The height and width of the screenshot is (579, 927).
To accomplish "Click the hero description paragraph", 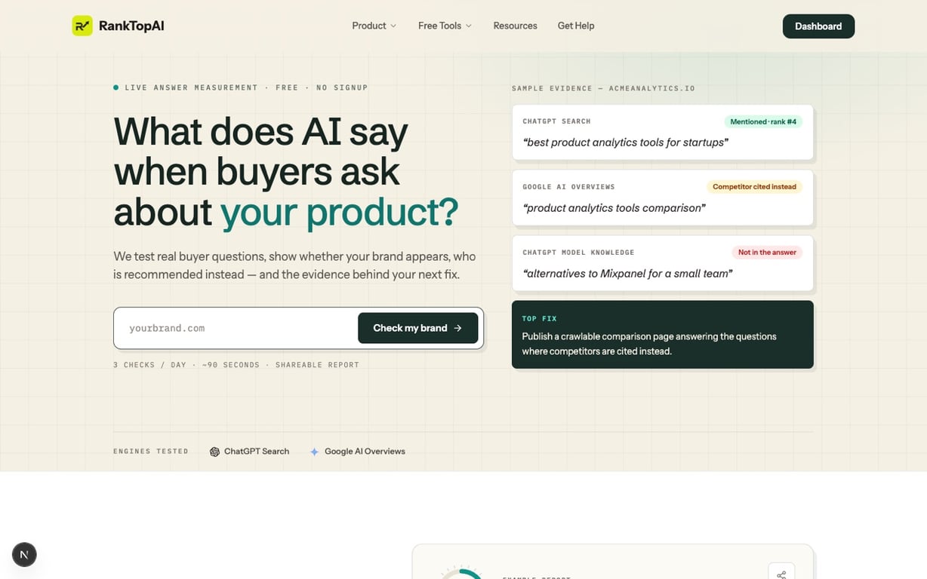I will pyautogui.click(x=294, y=265).
